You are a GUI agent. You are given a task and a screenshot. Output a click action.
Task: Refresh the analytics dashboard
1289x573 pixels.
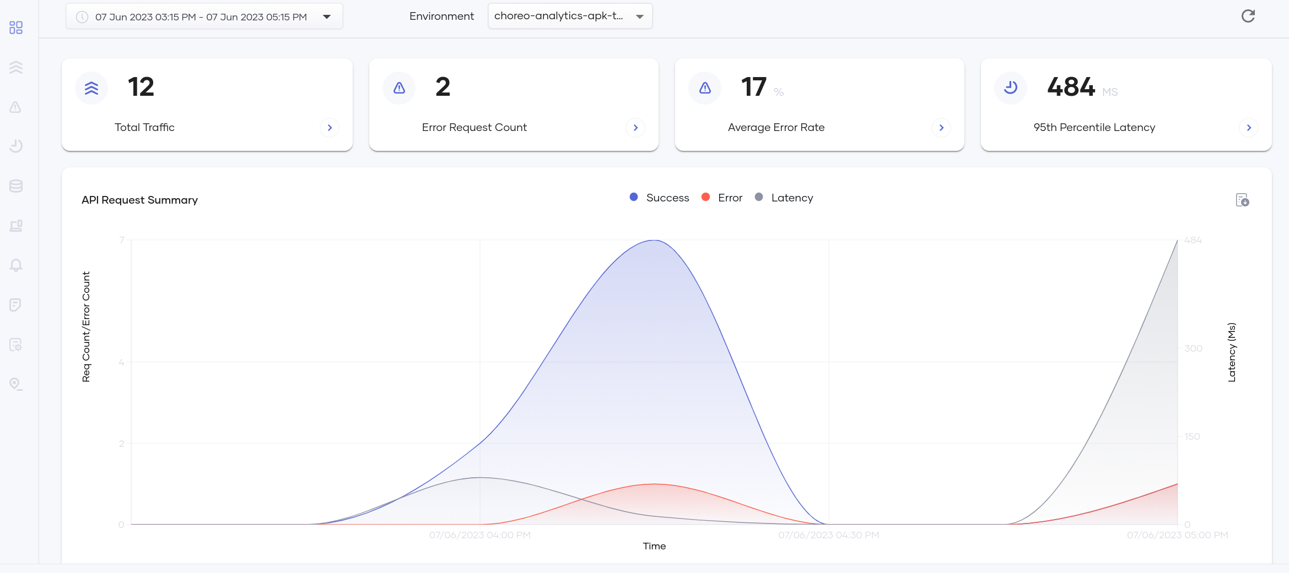[x=1248, y=16]
